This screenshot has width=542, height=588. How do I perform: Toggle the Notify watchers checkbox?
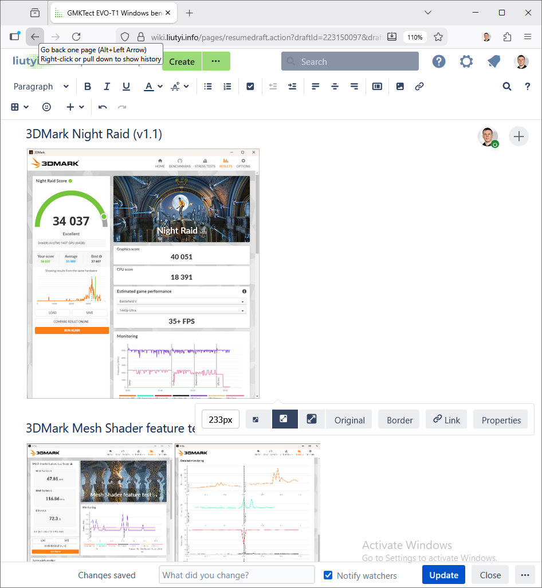pos(328,575)
